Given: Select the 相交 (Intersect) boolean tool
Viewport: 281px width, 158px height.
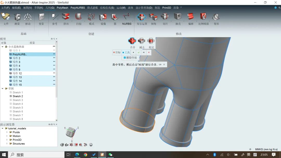Looking at the screenshot, I should pos(151,41).
